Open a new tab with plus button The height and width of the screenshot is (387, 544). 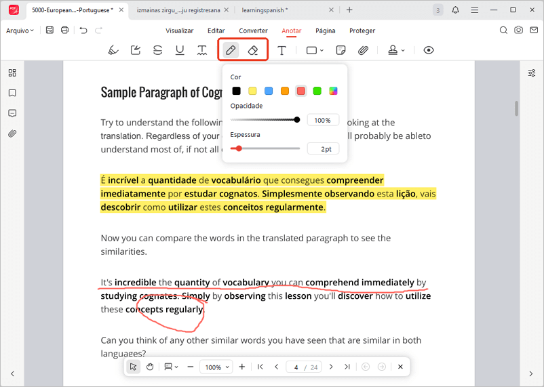[349, 9]
